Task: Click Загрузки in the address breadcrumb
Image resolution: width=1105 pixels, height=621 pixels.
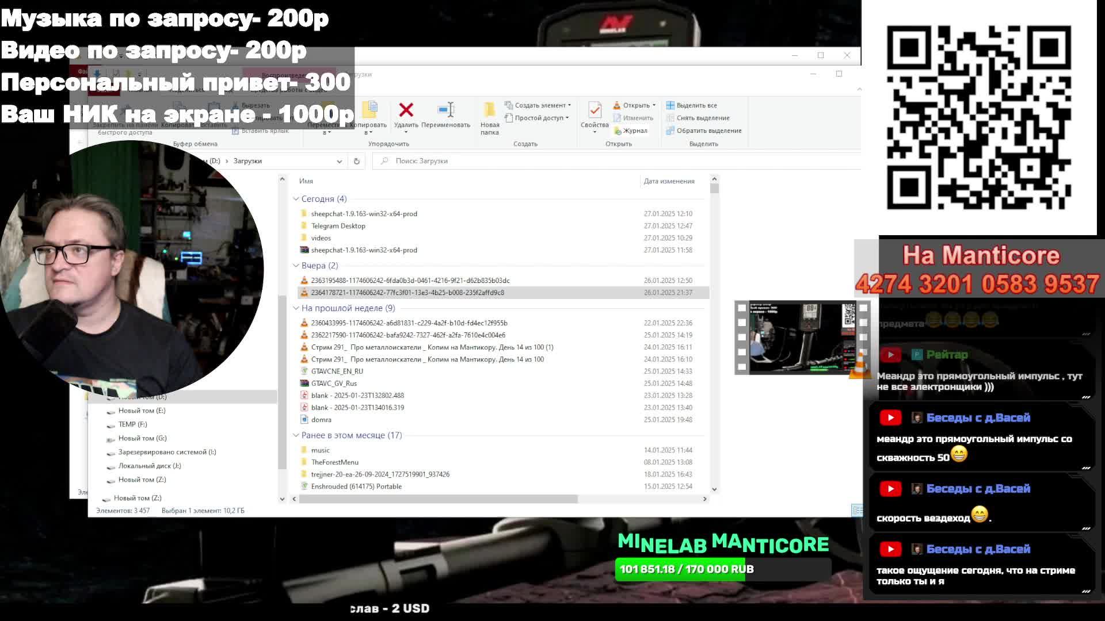Action: point(247,161)
